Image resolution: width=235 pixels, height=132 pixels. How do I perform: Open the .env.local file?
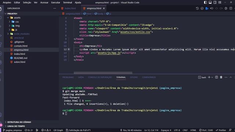pyautogui.click(x=19, y=38)
